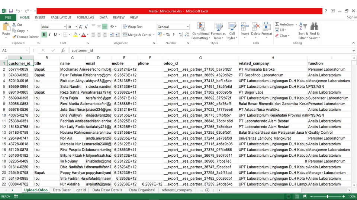This screenshot has width=357, height=200.
Task: Click the Name Box showing A1
Action: 15,50
